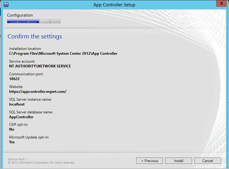This screenshot has width=229, height=169.
Task: Close the App Controller Setup window
Action: [x=221, y=3]
